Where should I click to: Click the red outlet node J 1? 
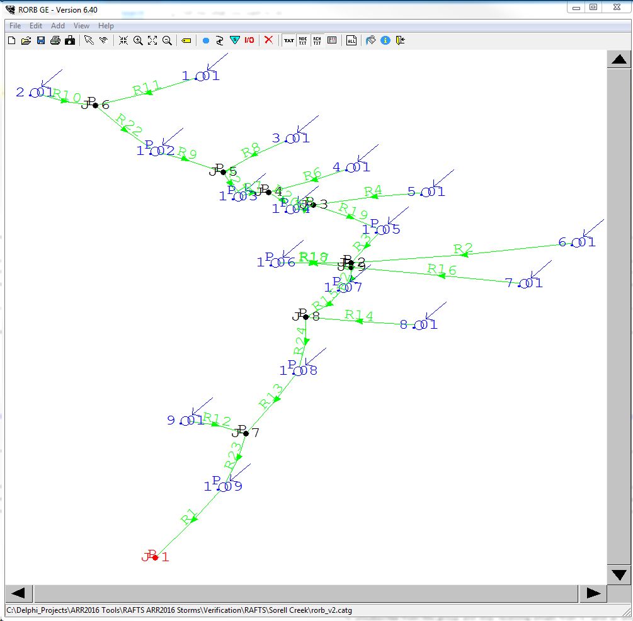pos(155,557)
